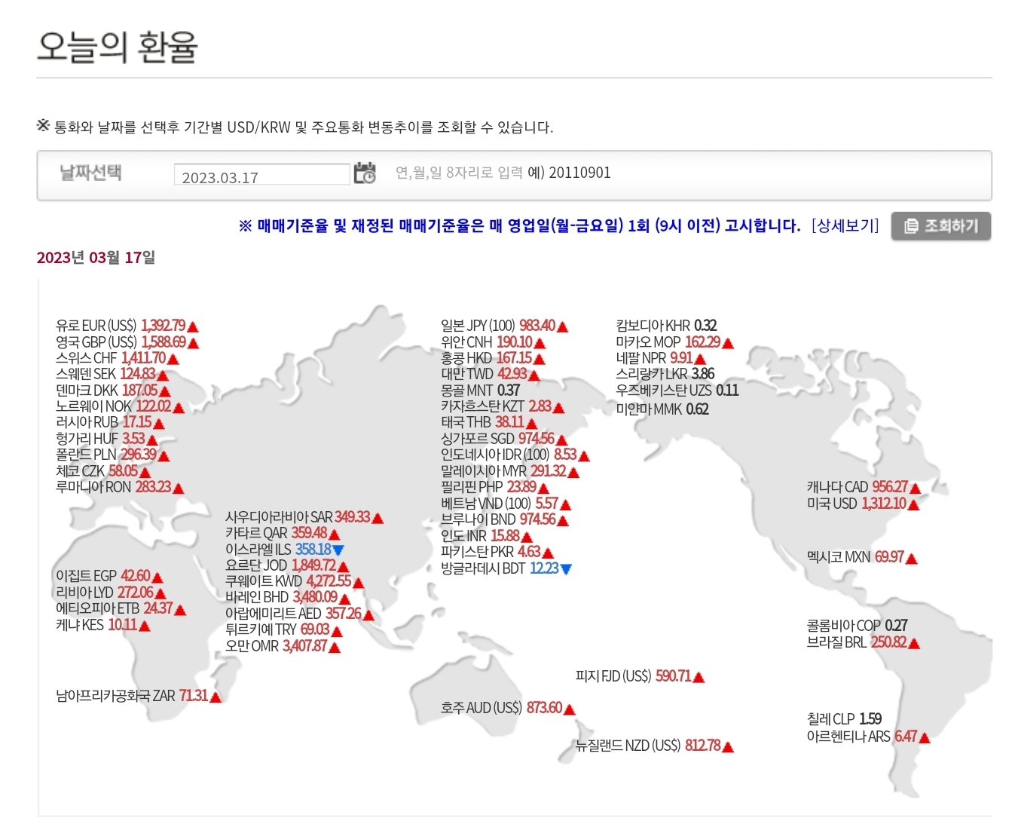Click the 튀르키예 TRY rate entry
The width and height of the screenshot is (1015, 827).
point(284,629)
